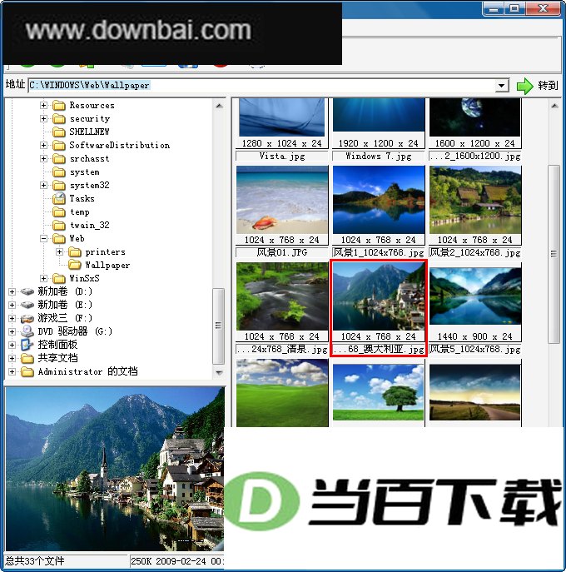Image resolution: width=566 pixels, height=572 pixels.
Task: Click the Administrator 的文档 folder icon
Action: click(x=27, y=371)
